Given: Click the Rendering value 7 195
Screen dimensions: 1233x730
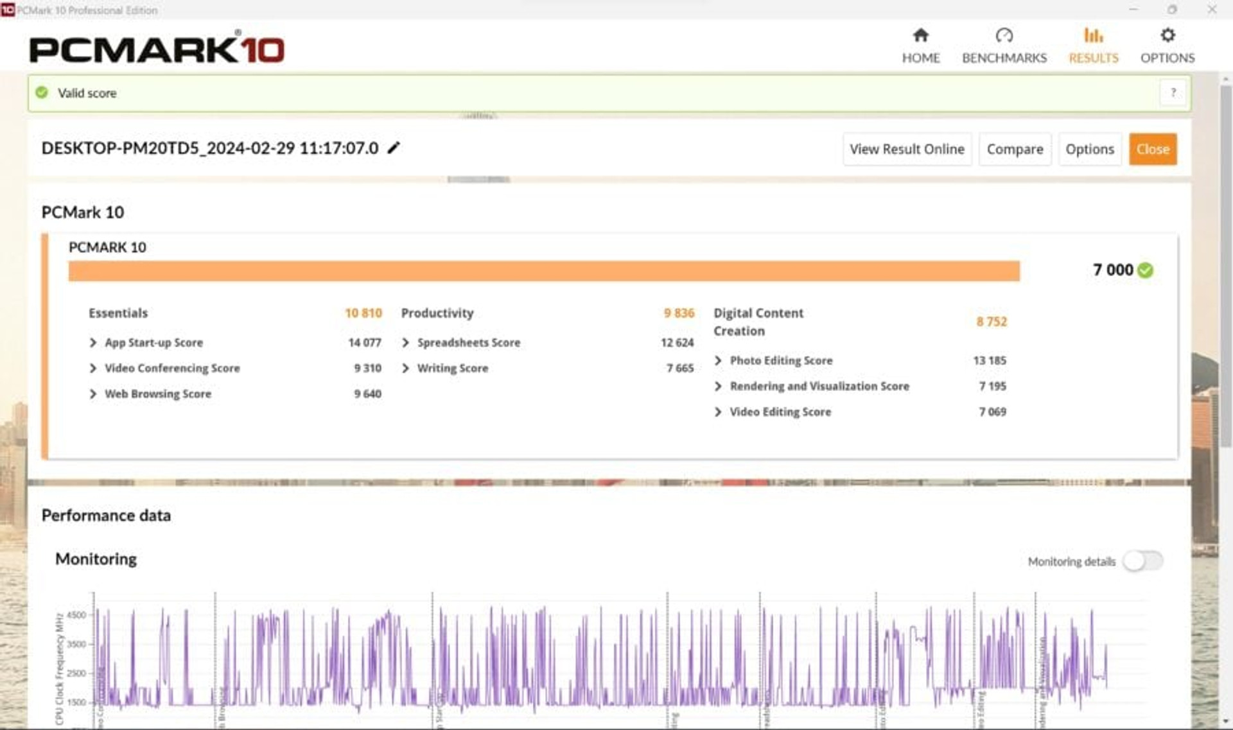Looking at the screenshot, I should click(992, 386).
